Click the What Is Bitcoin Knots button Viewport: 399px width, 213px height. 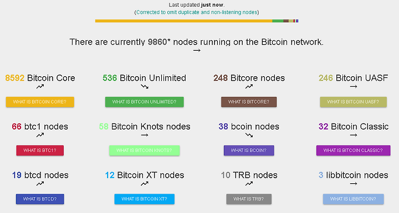click(145, 151)
